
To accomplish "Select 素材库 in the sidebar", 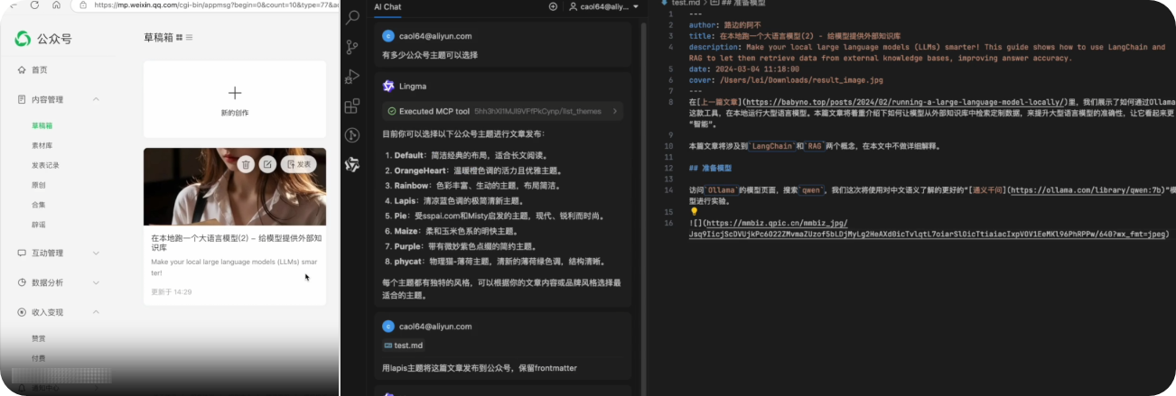I will 42,145.
